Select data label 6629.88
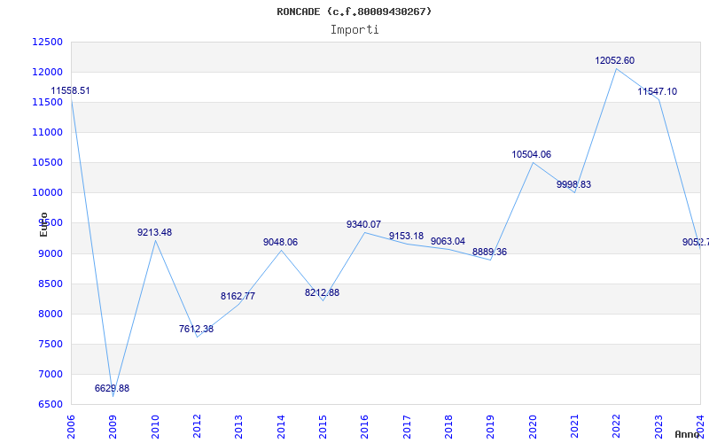 tap(112, 388)
